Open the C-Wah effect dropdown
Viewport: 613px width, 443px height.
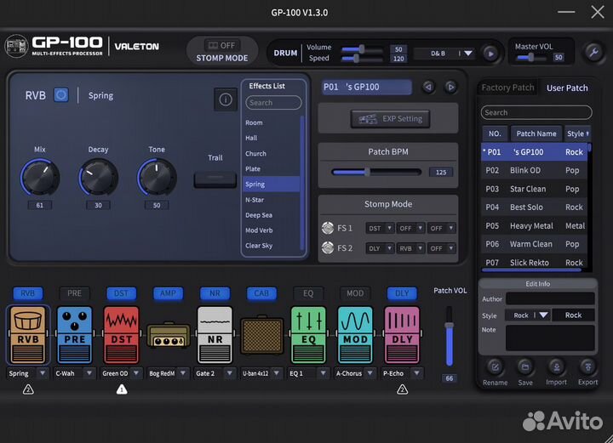tap(74, 373)
